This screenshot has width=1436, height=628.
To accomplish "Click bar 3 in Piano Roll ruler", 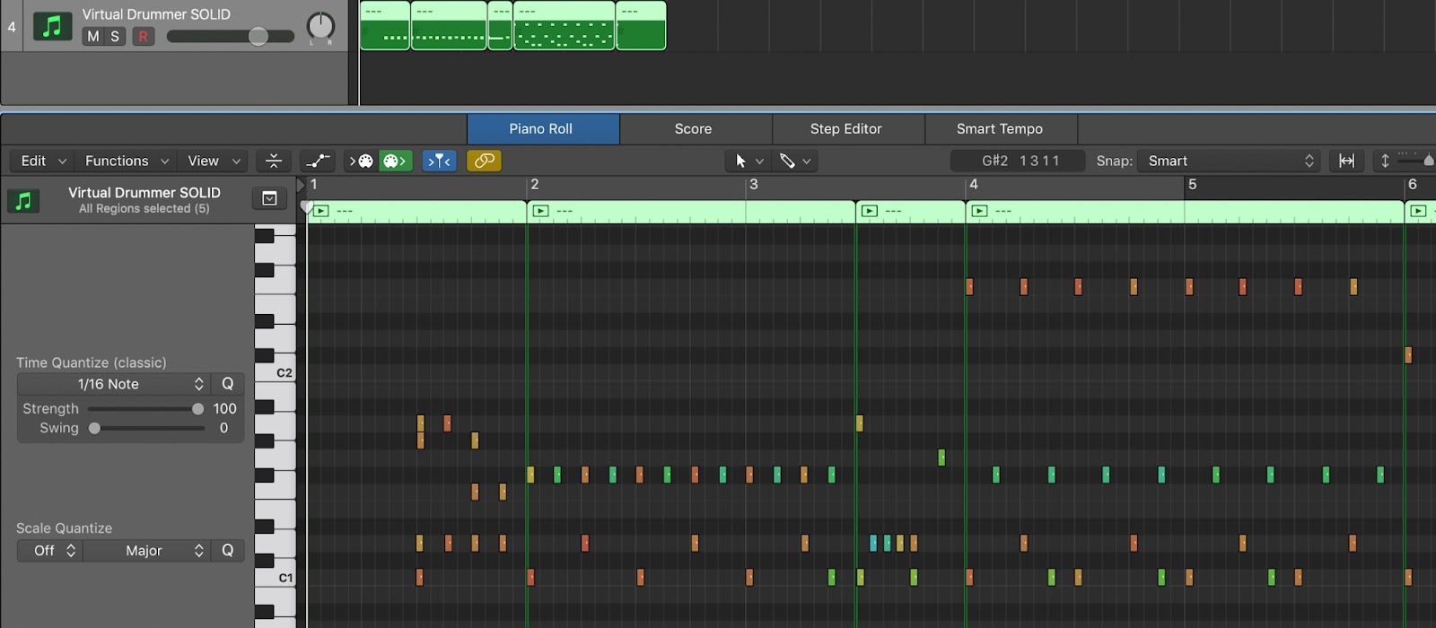I will coord(754,184).
